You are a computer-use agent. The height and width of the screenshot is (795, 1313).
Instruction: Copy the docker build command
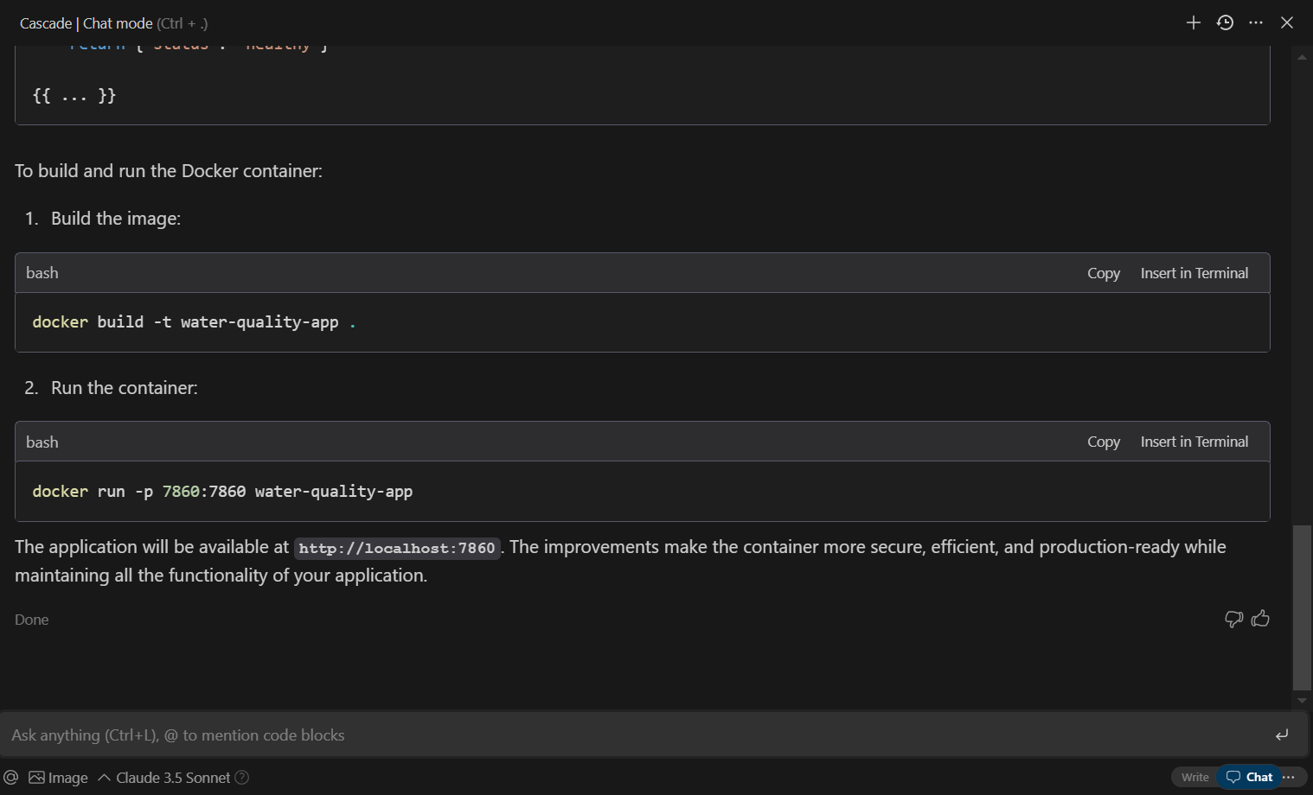[x=1103, y=272]
